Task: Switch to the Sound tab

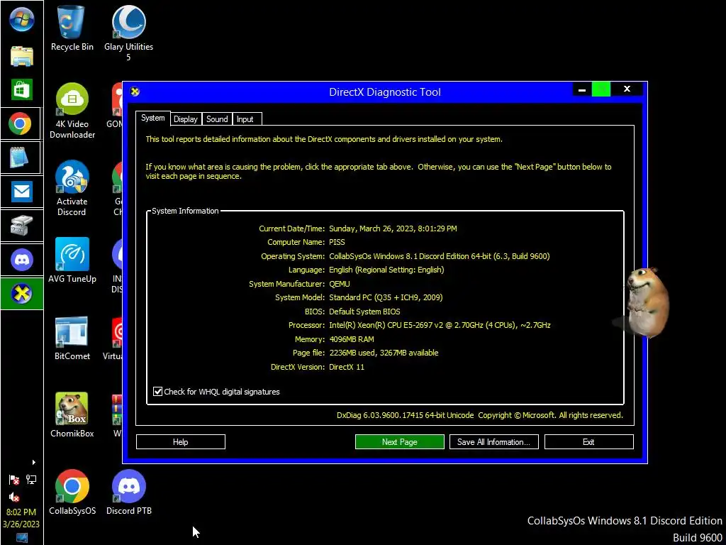Action: [x=217, y=119]
